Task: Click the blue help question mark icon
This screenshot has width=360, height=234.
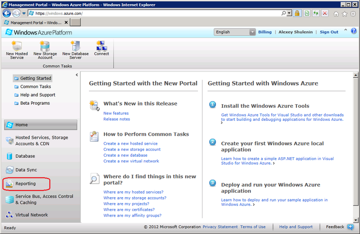Action: (354, 31)
